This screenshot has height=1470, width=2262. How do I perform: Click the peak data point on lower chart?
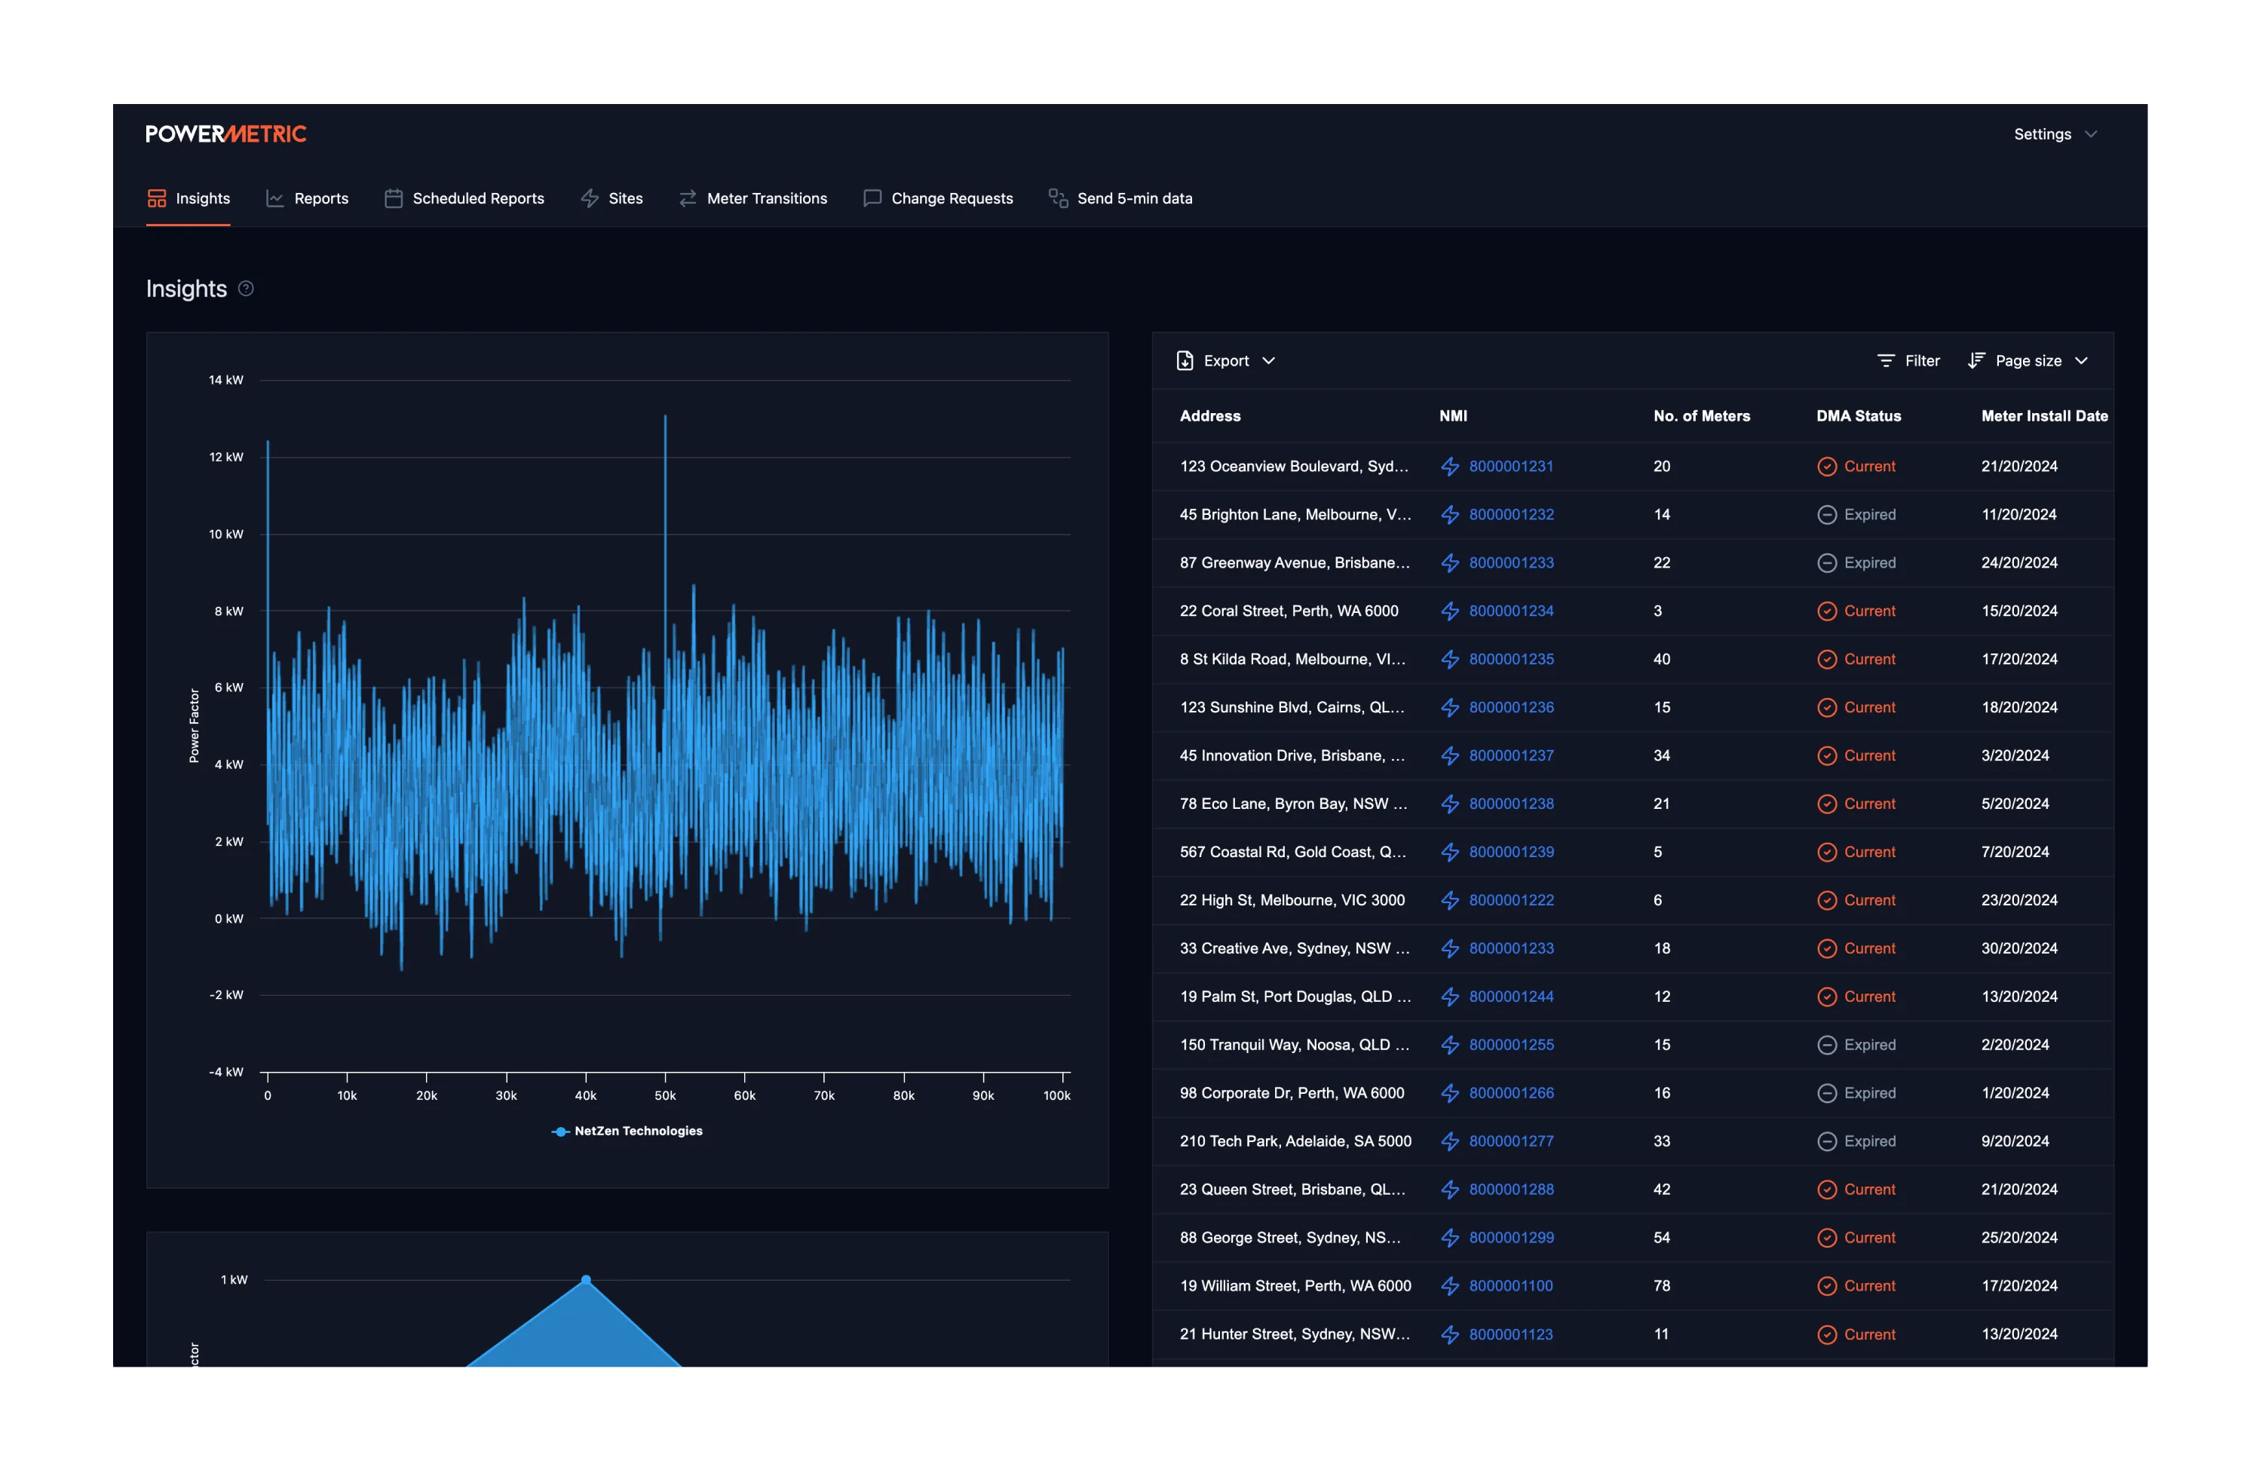click(585, 1280)
